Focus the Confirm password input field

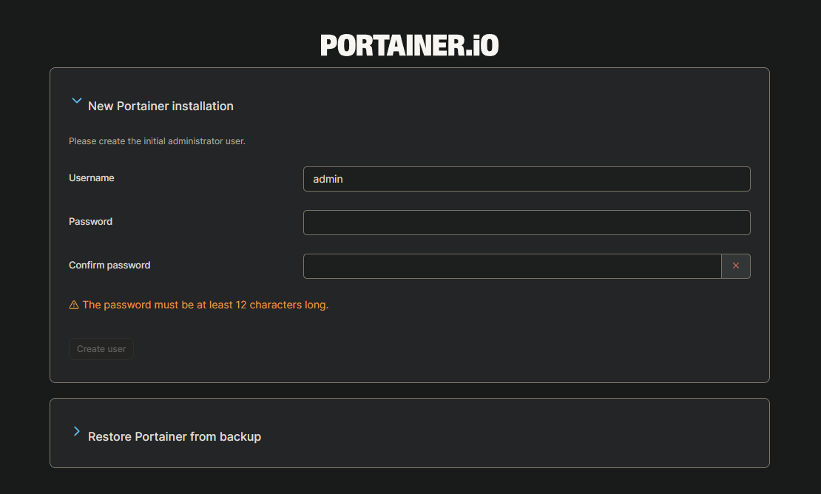pyautogui.click(x=512, y=266)
